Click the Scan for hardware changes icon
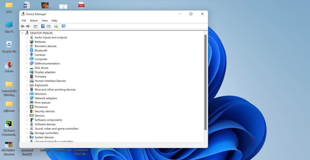 click(64, 26)
